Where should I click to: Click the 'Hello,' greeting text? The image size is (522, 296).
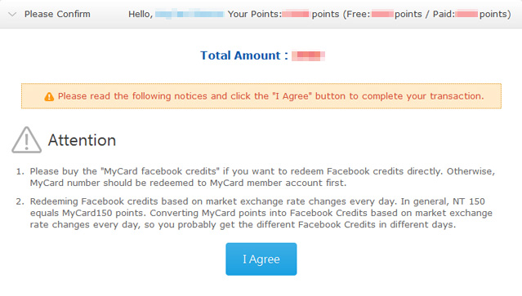click(x=141, y=15)
